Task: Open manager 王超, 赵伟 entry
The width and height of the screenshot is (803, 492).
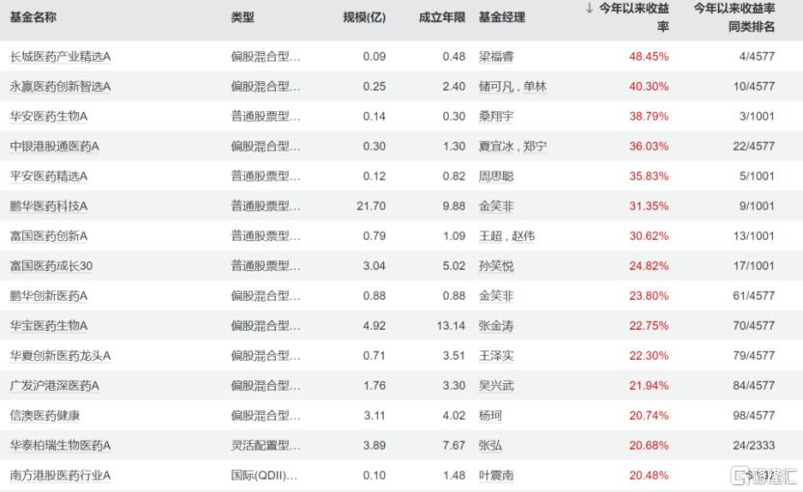Action: pos(507,236)
